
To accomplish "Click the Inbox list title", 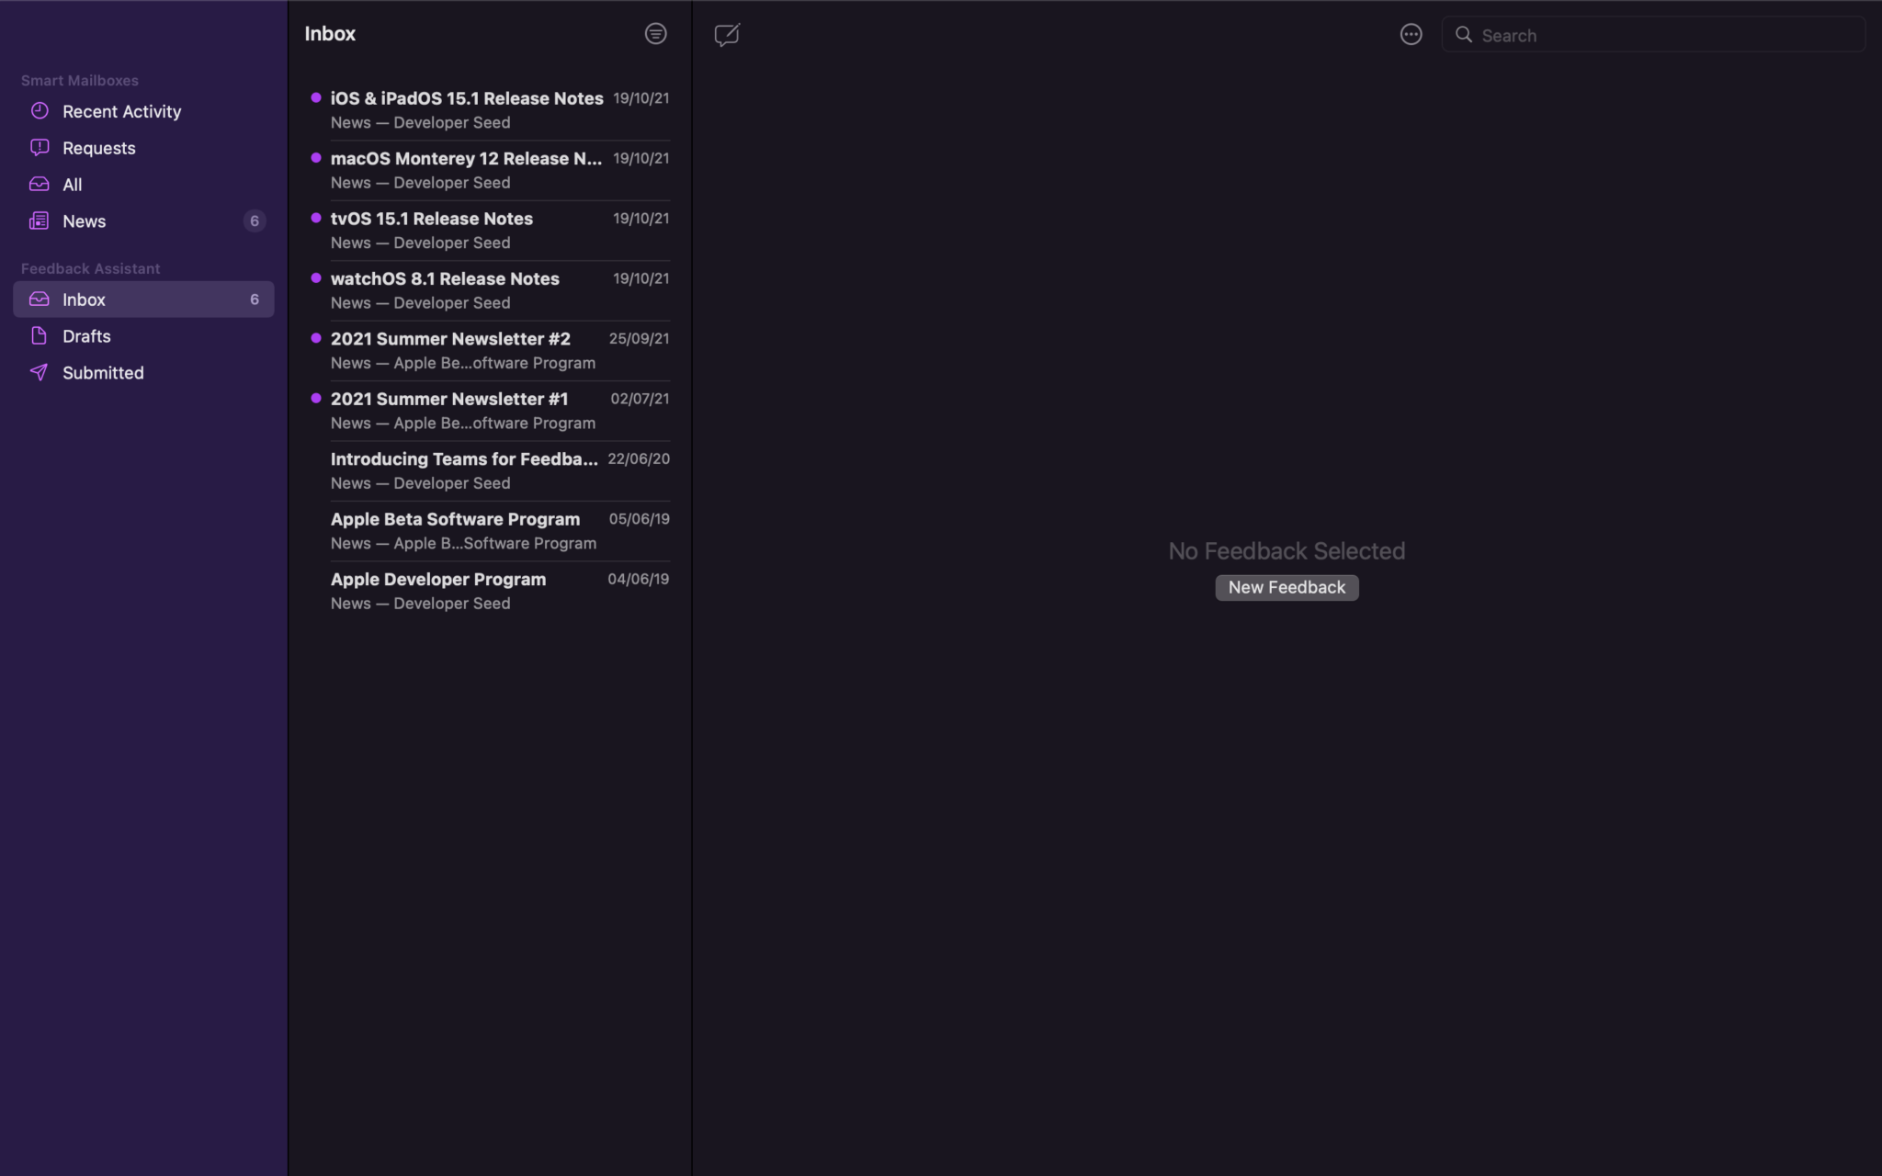I will pyautogui.click(x=330, y=34).
